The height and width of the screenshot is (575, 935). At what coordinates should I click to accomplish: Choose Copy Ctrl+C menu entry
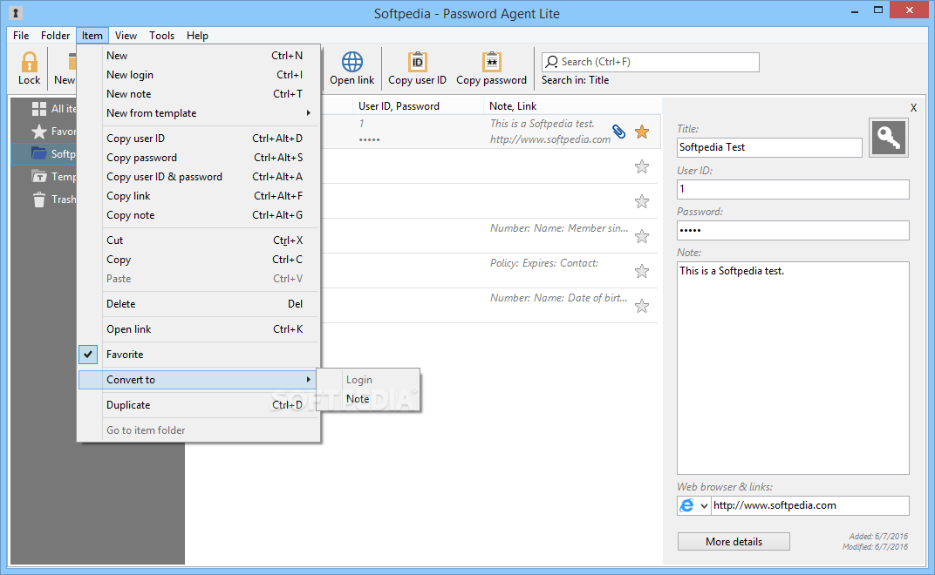pos(199,260)
